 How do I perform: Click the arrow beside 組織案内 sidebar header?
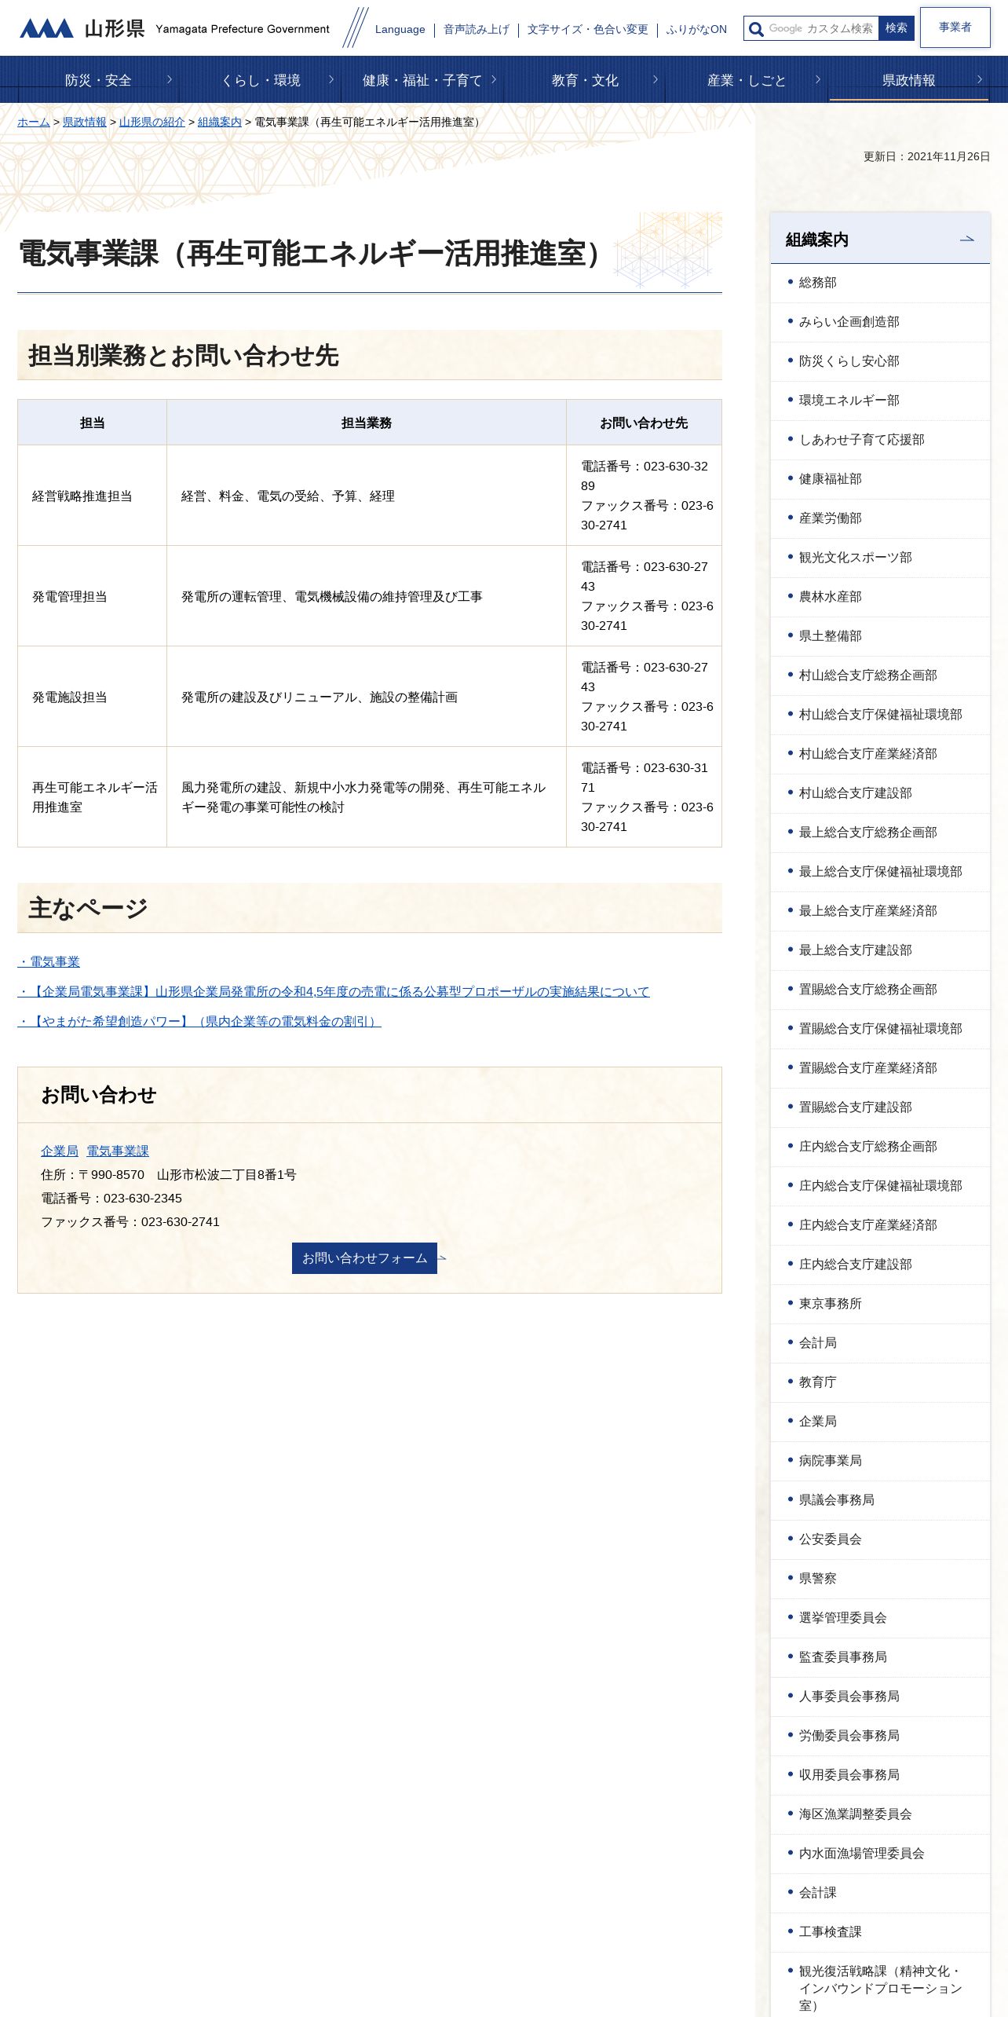tap(967, 239)
